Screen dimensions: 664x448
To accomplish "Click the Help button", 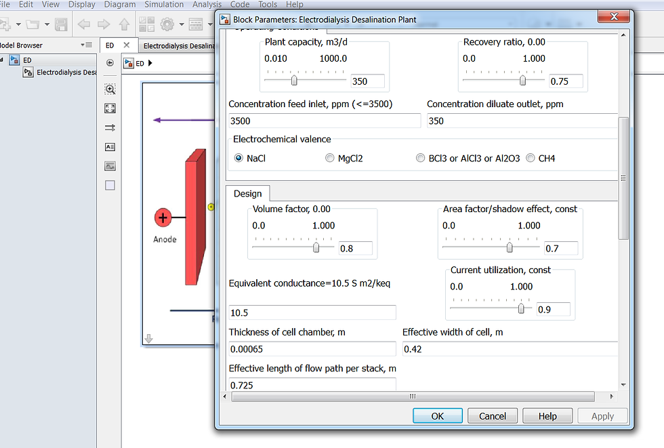I will (x=547, y=416).
